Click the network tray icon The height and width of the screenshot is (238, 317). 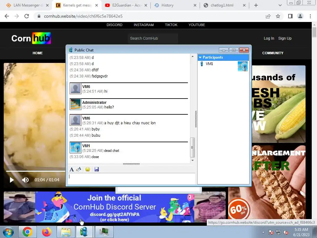tap(278, 232)
